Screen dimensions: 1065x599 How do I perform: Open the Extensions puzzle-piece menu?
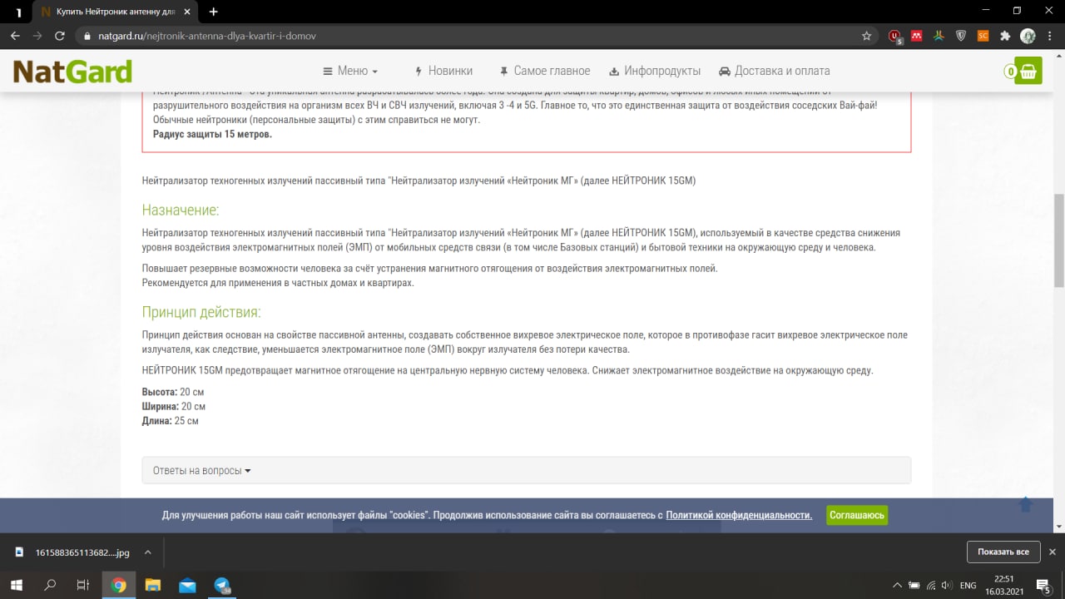coord(1005,36)
